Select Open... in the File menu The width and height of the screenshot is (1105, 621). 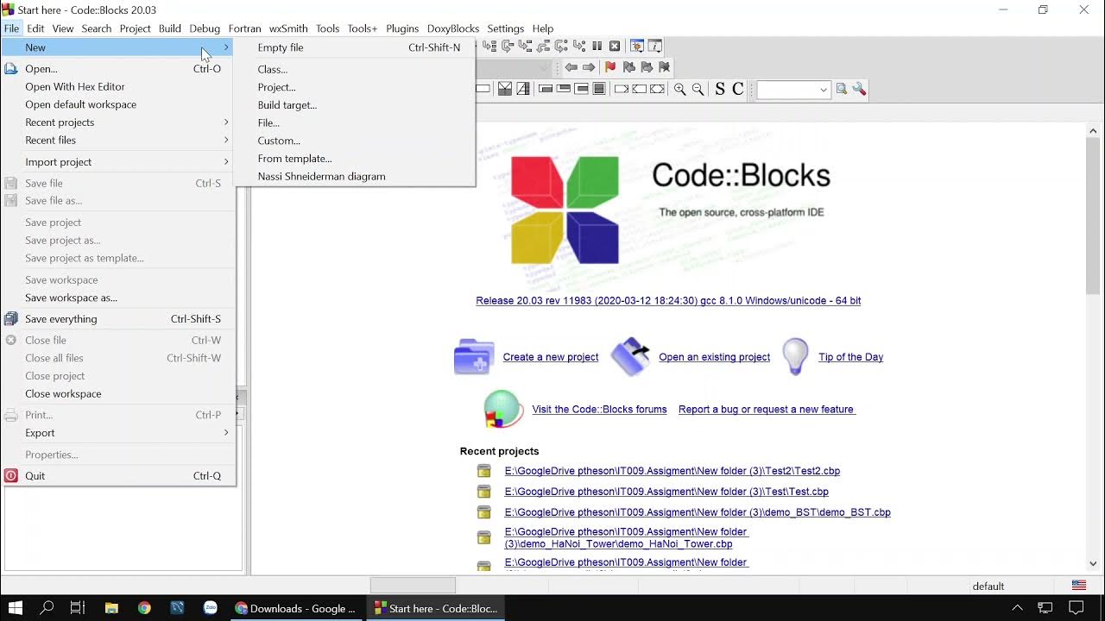[118, 69]
